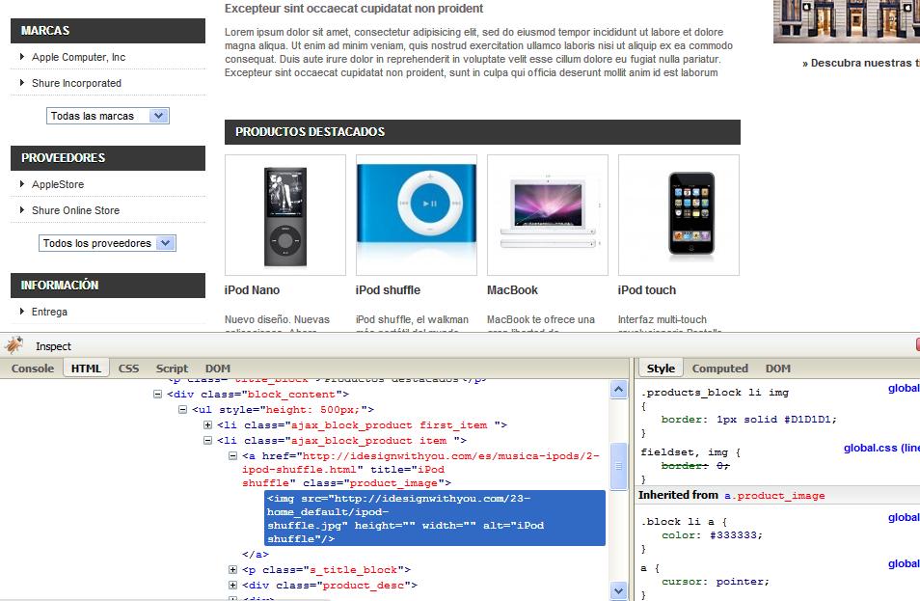Click the PROVEEDORES block header
Image resolution: width=920 pixels, height=601 pixels.
[108, 158]
